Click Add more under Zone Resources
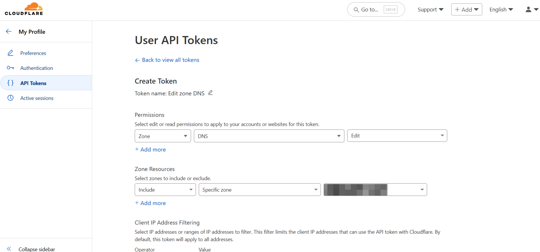 (151, 203)
